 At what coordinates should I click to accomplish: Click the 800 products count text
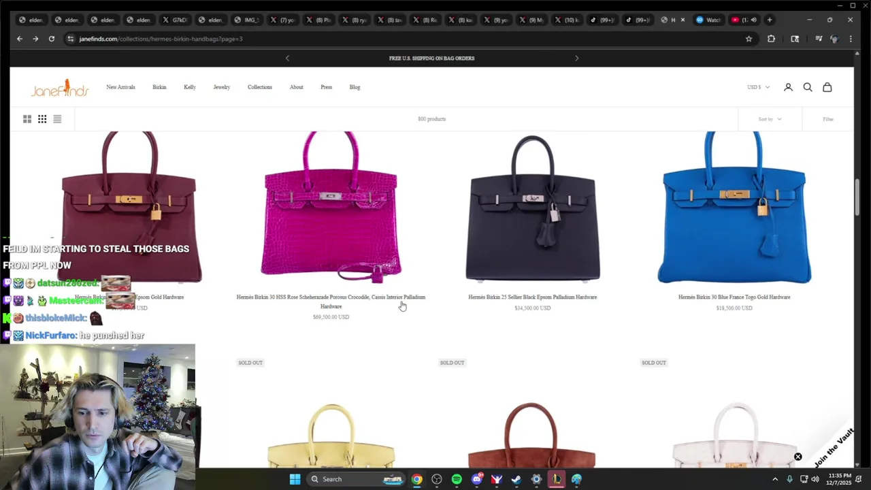431,119
